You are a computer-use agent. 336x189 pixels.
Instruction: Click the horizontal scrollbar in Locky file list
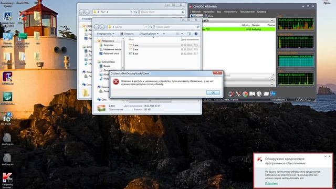tap(162, 101)
